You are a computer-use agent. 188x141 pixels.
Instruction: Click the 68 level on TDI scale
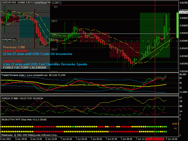(180, 78)
